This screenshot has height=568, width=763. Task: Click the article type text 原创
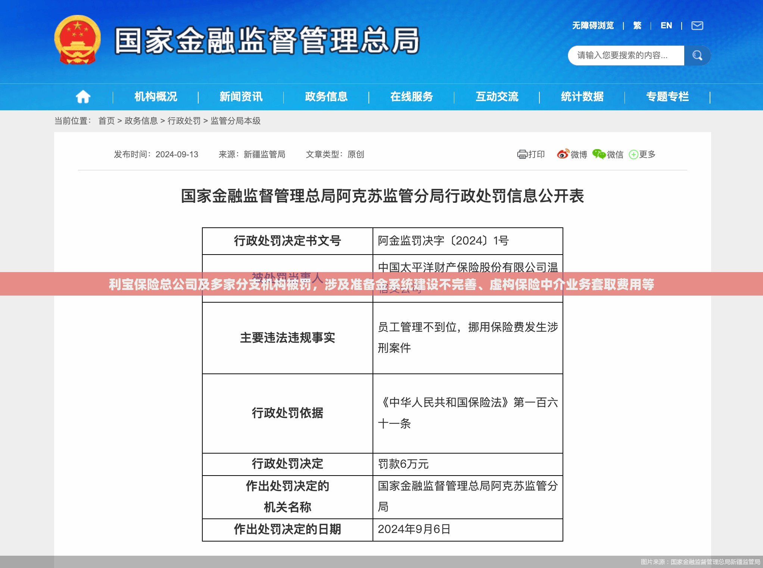pyautogui.click(x=356, y=154)
